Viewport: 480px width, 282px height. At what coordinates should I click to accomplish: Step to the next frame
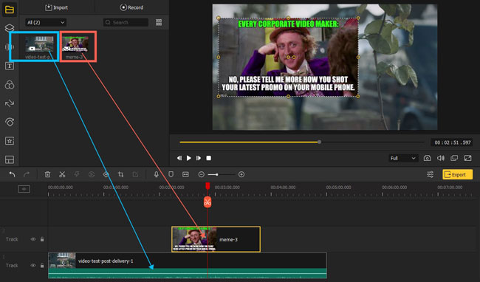[199, 158]
